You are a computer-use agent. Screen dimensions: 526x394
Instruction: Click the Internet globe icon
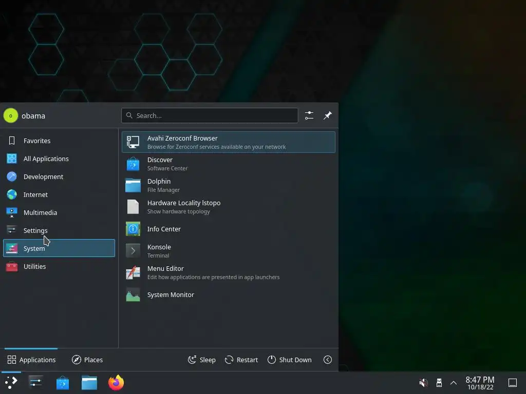tap(12, 194)
